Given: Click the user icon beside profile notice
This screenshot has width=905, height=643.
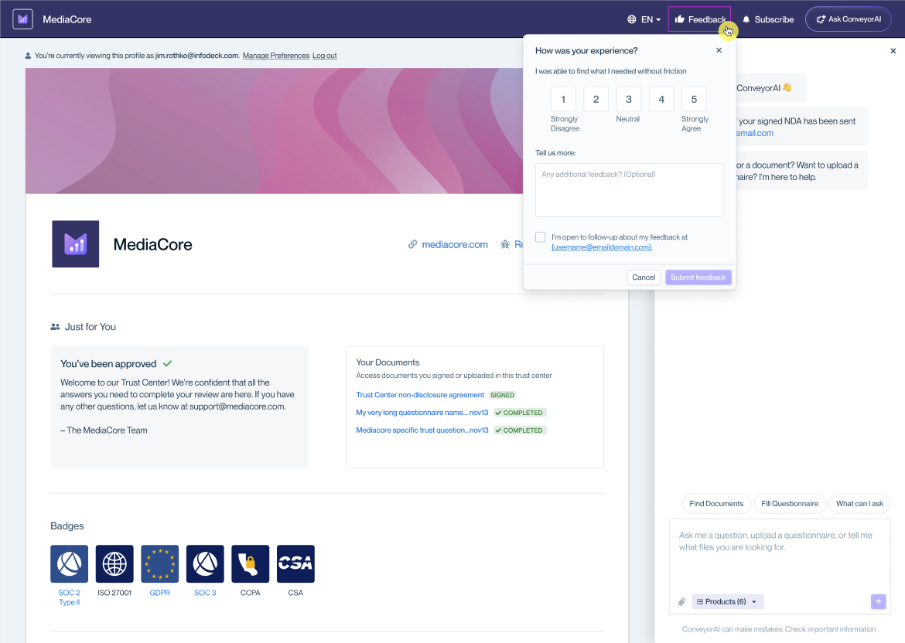Looking at the screenshot, I should (x=28, y=56).
